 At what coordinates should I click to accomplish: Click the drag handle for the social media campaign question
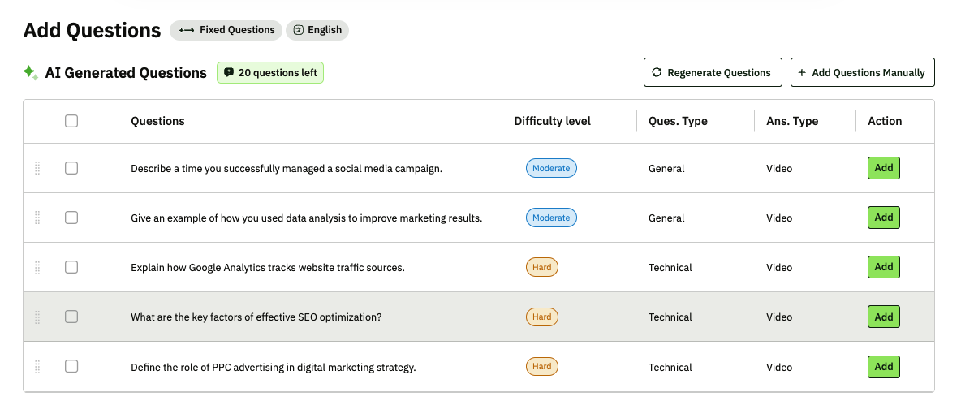pyautogui.click(x=37, y=168)
